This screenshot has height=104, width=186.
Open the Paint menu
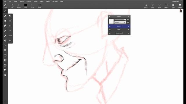(x=42, y=1)
